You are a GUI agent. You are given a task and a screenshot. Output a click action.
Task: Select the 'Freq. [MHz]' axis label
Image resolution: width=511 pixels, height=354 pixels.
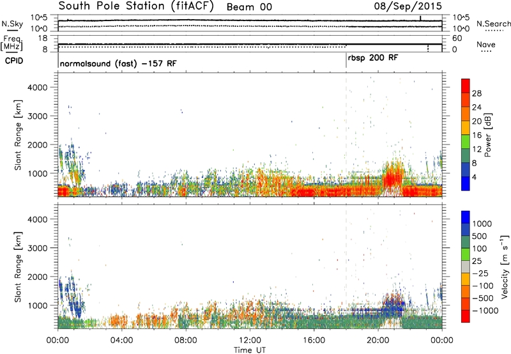pos(11,43)
